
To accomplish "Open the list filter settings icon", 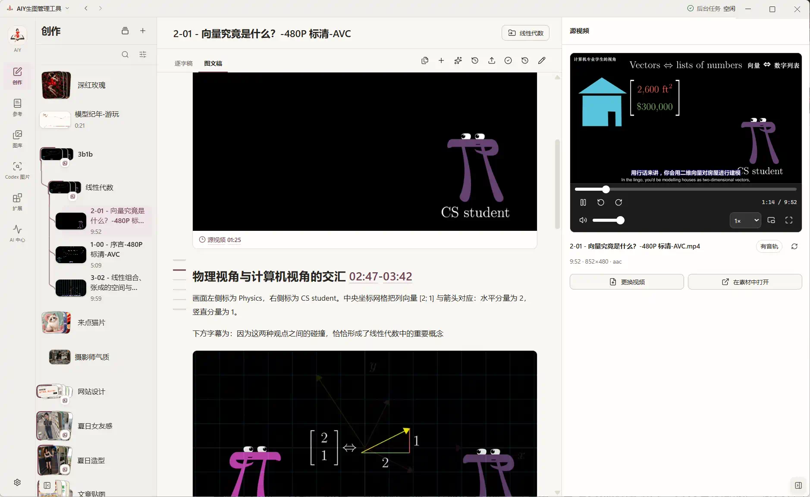I will [143, 54].
